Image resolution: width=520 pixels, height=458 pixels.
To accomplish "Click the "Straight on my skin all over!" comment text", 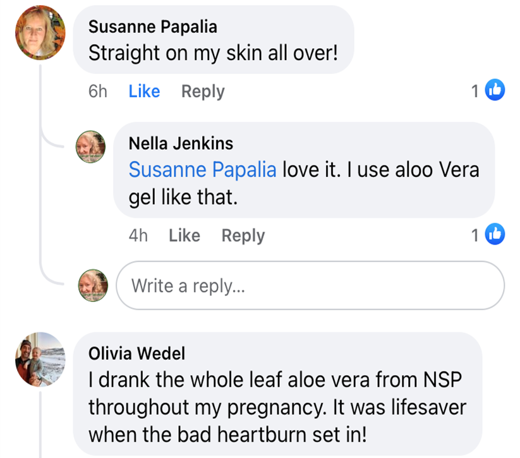I will 213,54.
